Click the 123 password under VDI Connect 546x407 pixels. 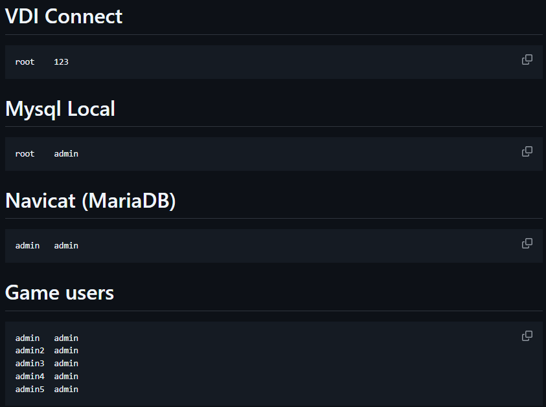point(61,62)
